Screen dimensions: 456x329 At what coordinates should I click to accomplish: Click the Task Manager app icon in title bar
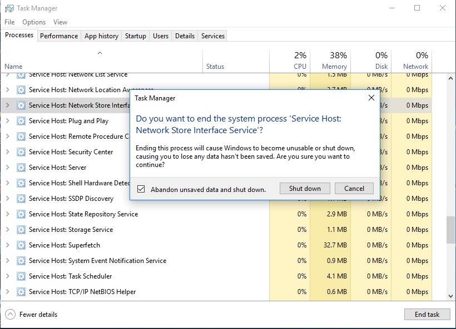(x=9, y=8)
